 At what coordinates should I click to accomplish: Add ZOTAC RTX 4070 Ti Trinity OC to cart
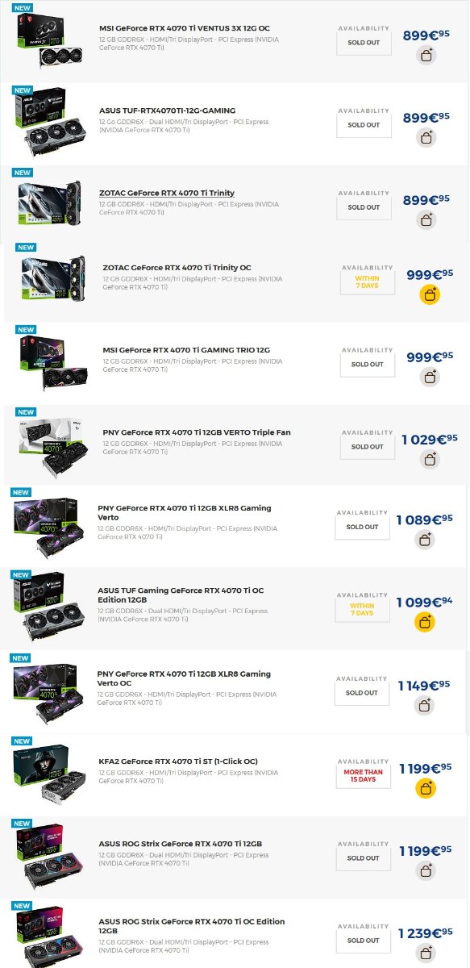[430, 294]
